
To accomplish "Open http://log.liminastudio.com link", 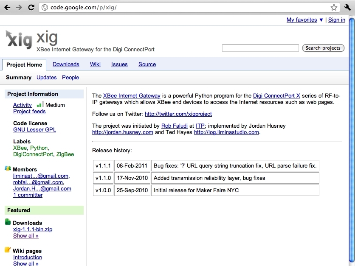I will click(x=226, y=132).
